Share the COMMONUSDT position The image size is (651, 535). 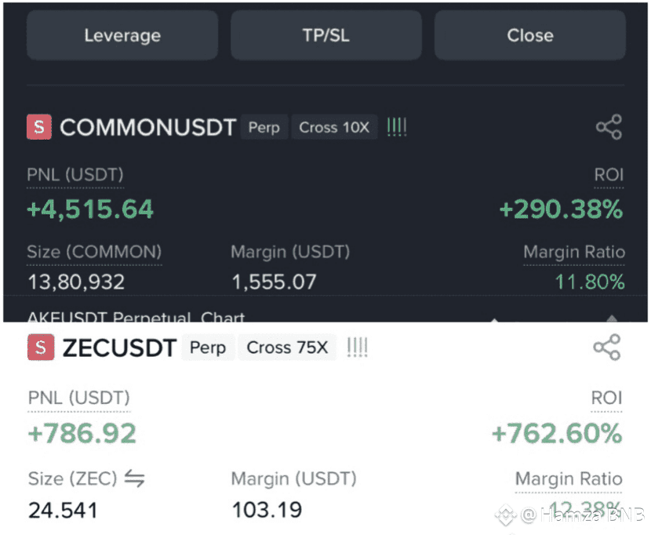pos(609,127)
